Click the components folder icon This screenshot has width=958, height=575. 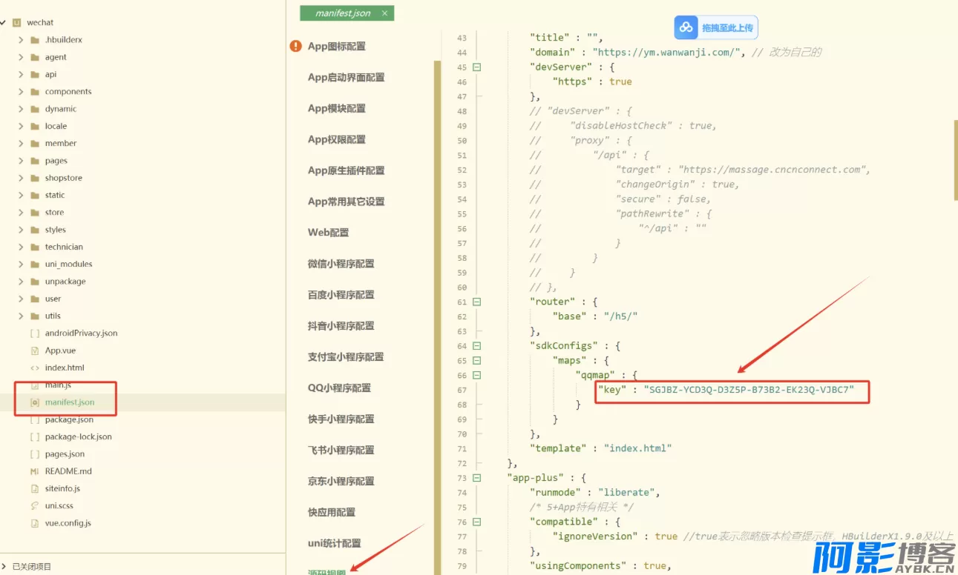(x=34, y=92)
